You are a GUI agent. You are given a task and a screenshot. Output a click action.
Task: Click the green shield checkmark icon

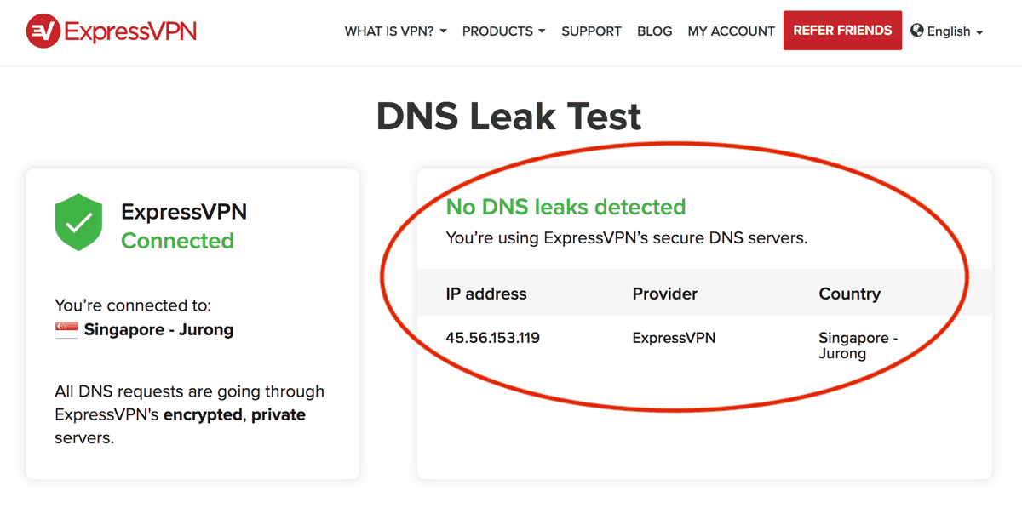point(78,223)
